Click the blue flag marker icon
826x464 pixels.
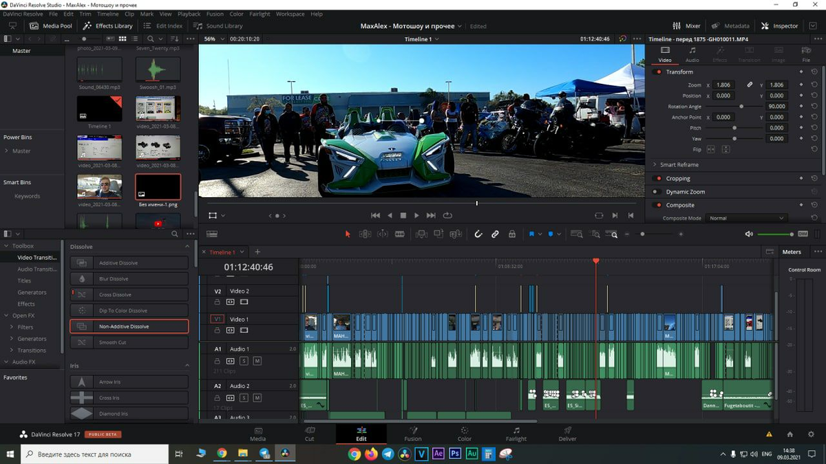coord(531,234)
